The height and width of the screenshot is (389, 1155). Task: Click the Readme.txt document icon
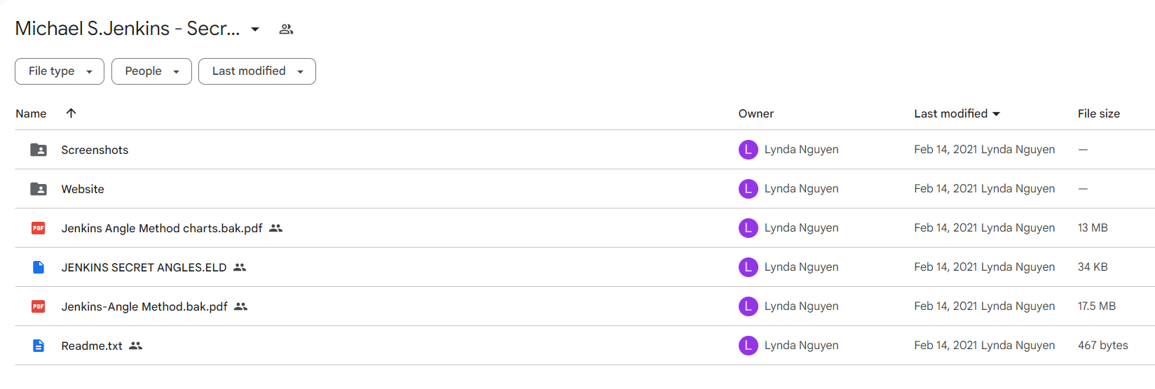click(39, 346)
